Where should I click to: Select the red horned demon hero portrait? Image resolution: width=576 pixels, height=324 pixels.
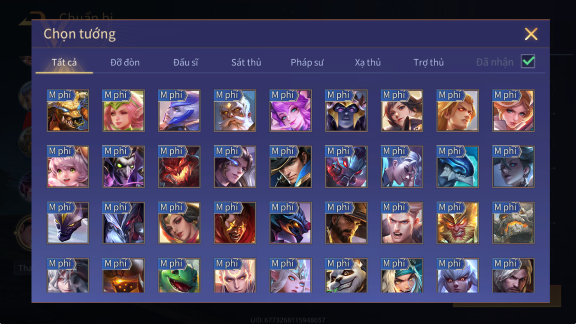179,167
